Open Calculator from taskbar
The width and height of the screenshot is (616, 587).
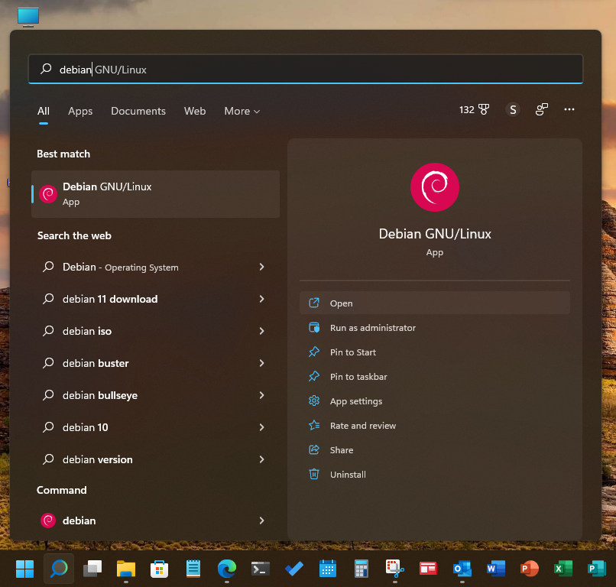361,569
